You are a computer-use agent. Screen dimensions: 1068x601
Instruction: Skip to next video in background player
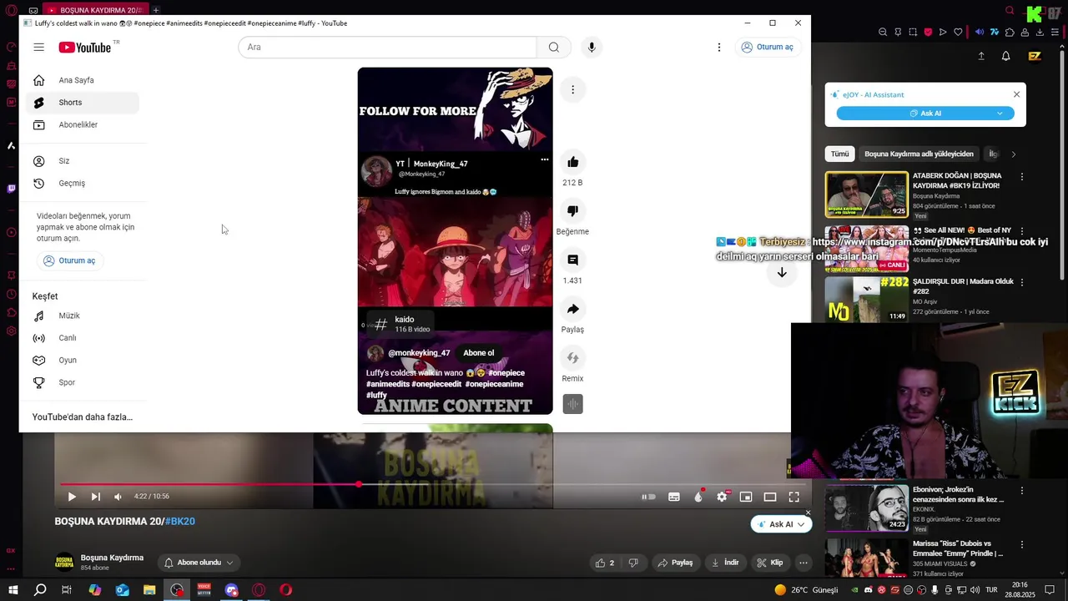[95, 497]
